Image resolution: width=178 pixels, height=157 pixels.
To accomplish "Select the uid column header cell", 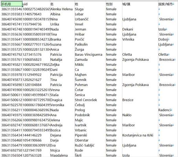I will pyautogui.click(x=36, y=4).
